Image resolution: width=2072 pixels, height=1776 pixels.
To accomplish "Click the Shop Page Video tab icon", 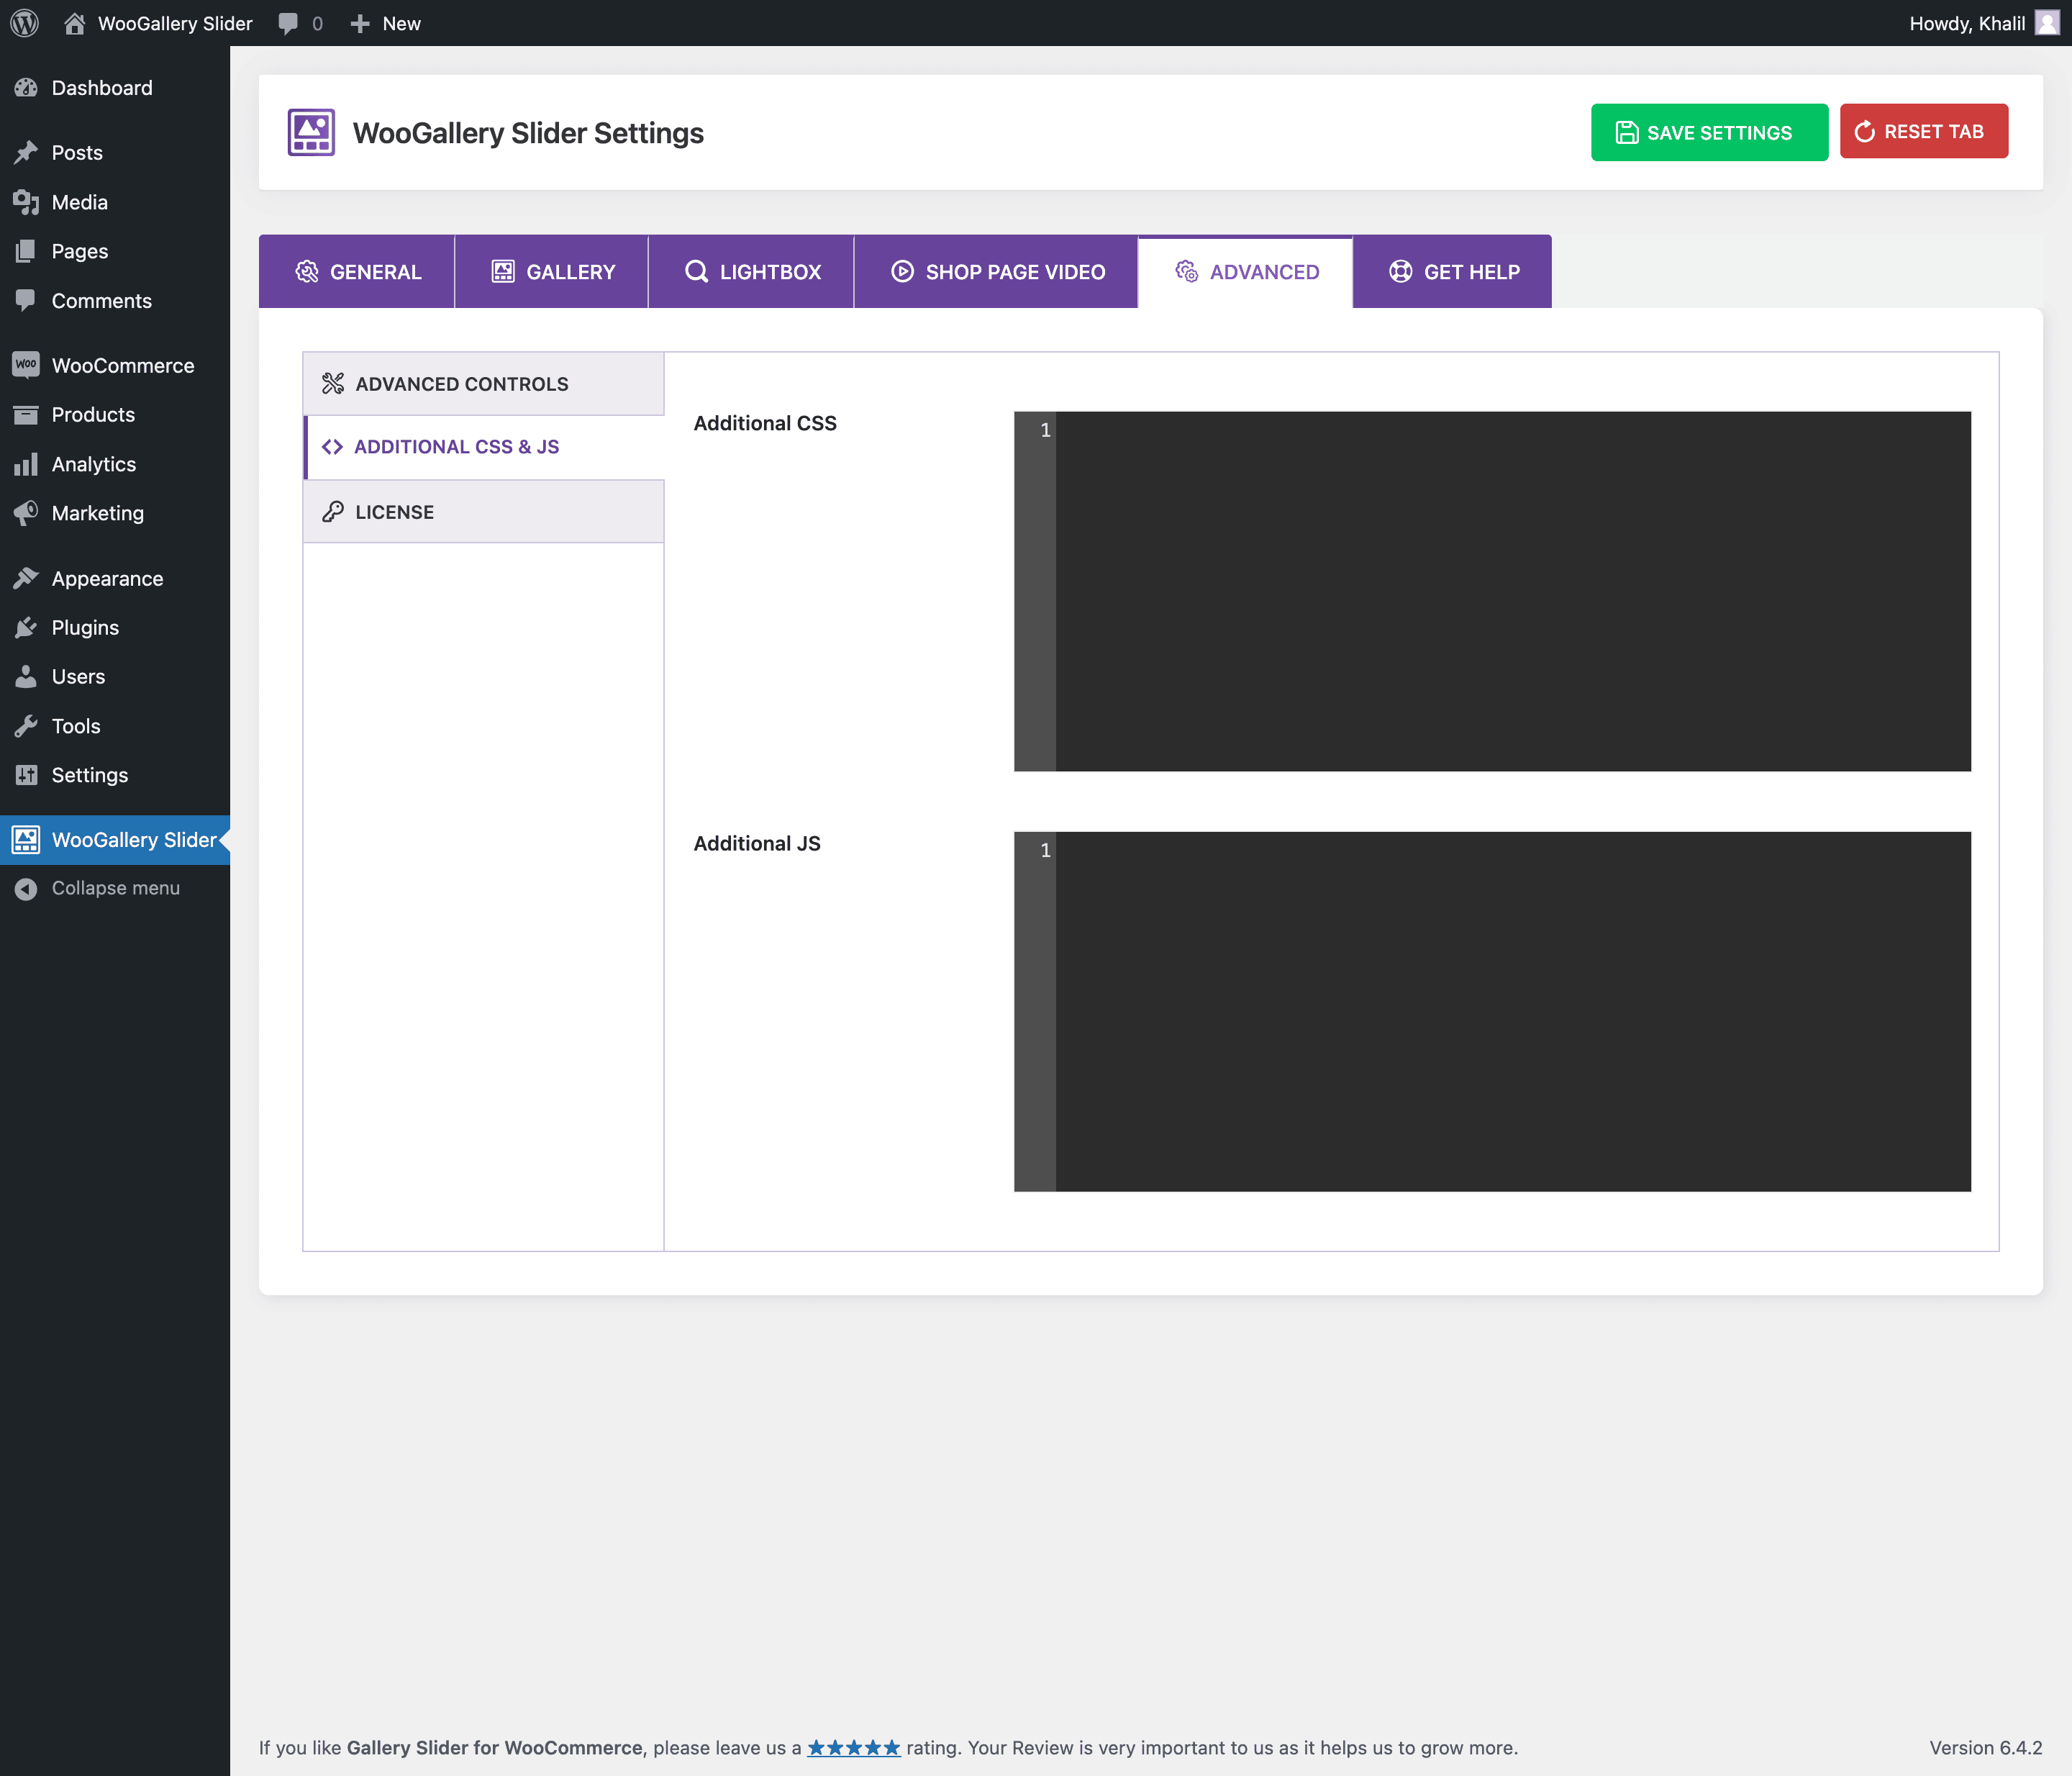I will point(900,271).
